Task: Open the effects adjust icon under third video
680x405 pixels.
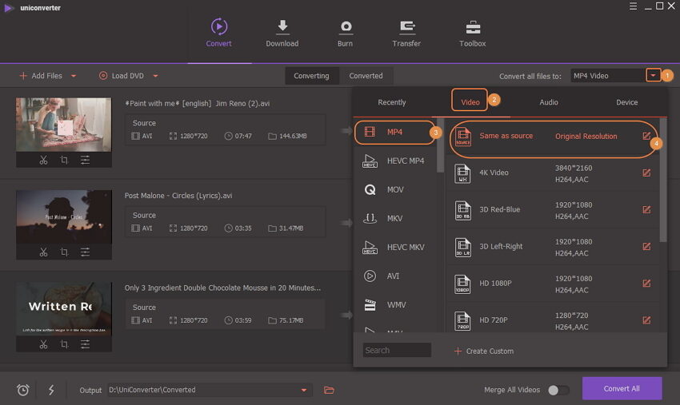Action: [85, 344]
